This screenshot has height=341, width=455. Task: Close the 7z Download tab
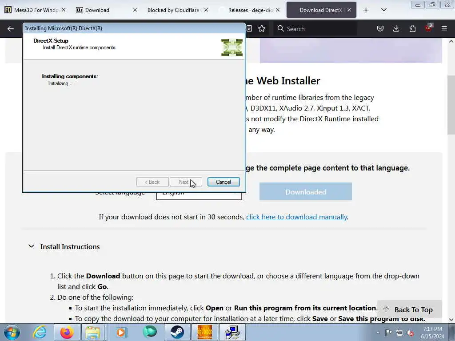coord(135,10)
